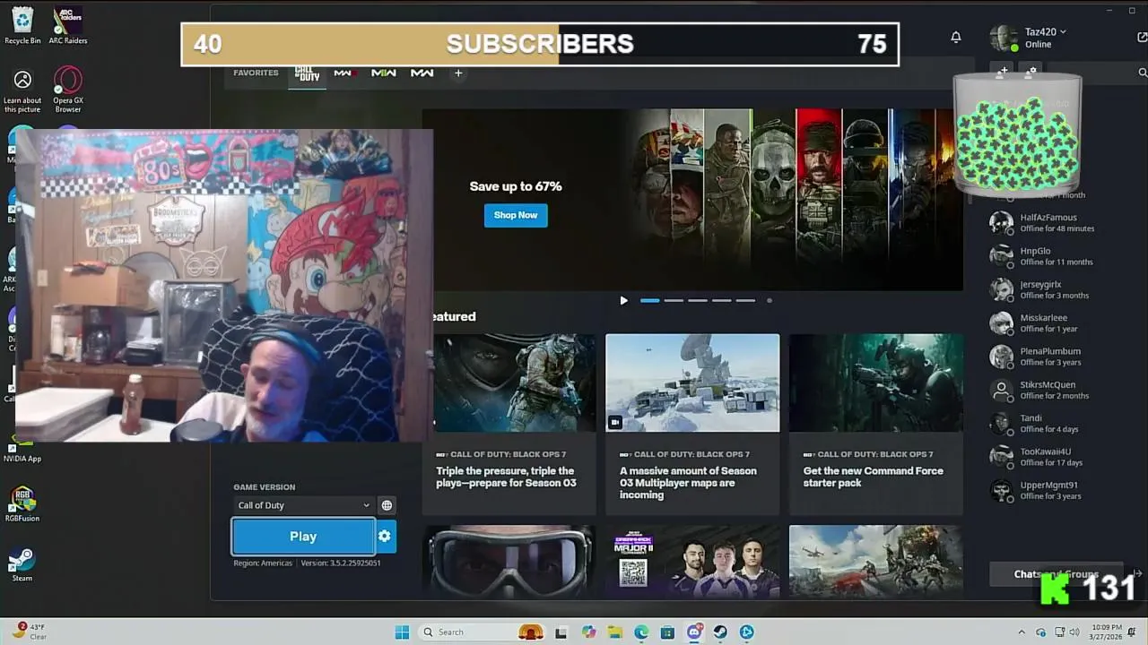The image size is (1148, 645).
Task: Click the taskbar clock showing 10:09 PM
Action: point(1106,632)
